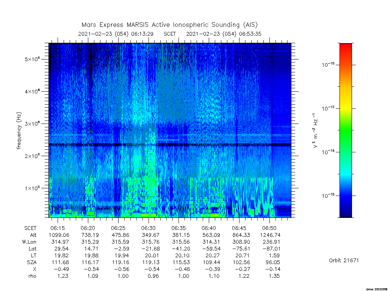Click the 06:45 time tick label
The width and height of the screenshot is (388, 291).
tap(239, 228)
